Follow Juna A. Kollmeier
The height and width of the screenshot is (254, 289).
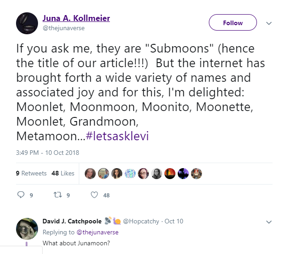pyautogui.click(x=233, y=23)
